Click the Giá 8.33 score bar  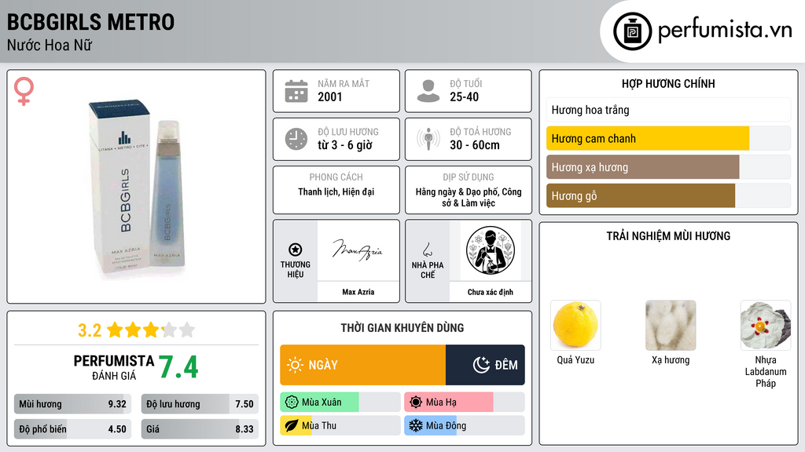point(200,429)
